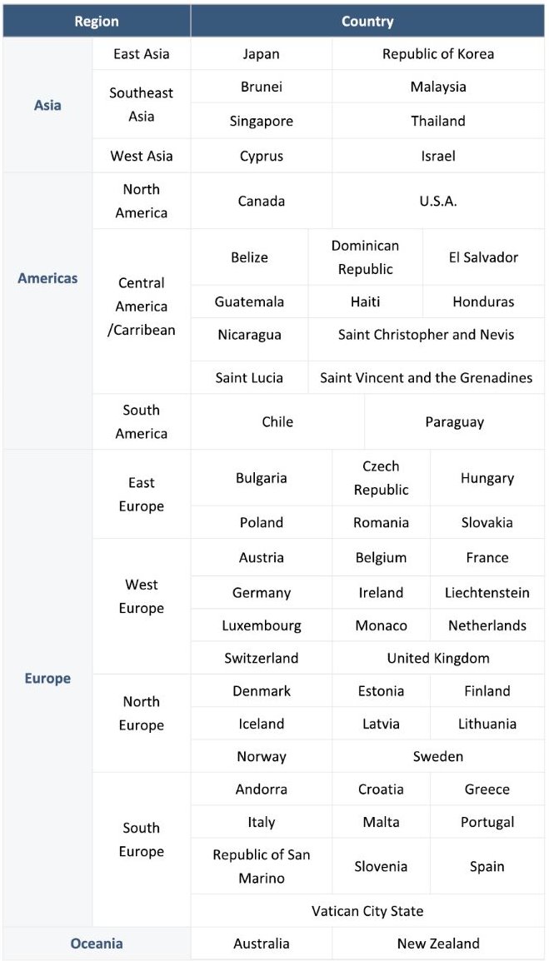
Task: Click the Country column header
Action: [x=367, y=22]
